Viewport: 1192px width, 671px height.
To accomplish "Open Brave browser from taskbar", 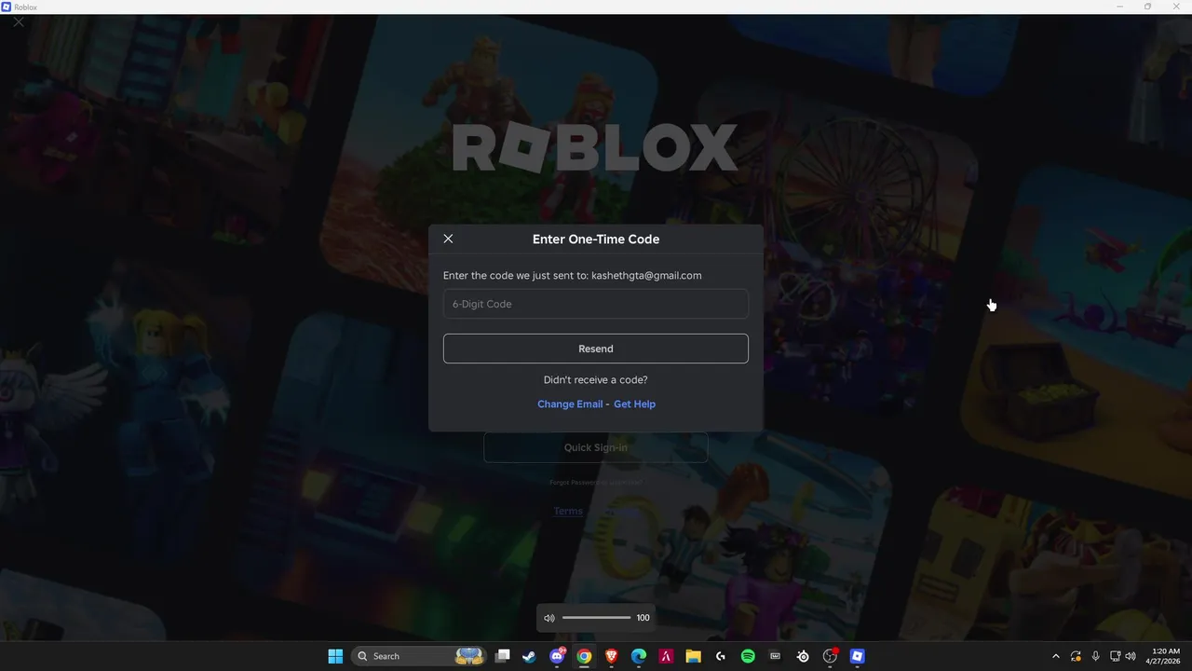I will 611,656.
